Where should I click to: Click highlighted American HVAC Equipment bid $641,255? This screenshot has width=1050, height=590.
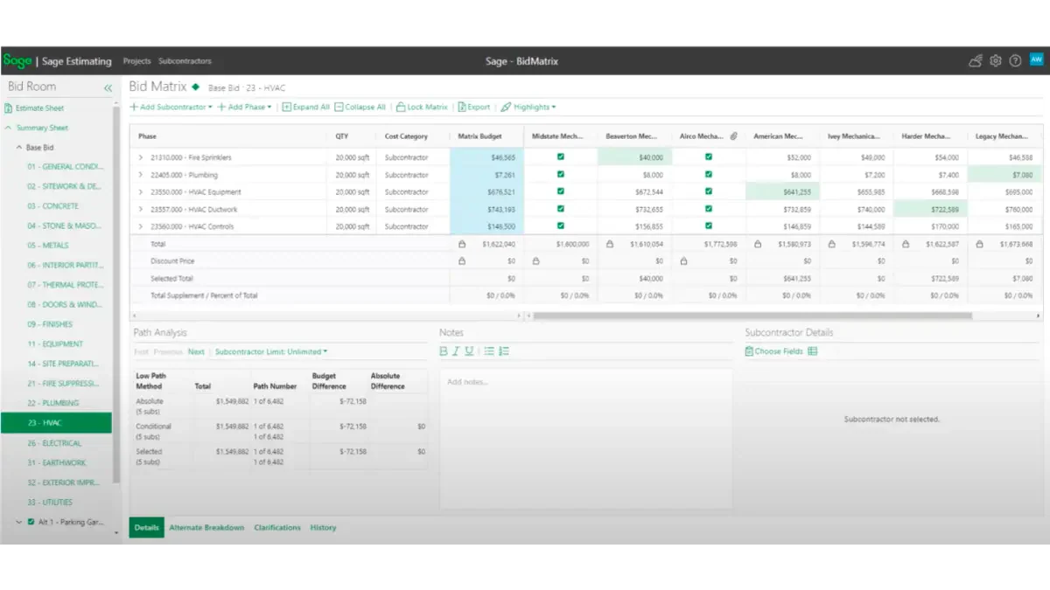tap(783, 192)
